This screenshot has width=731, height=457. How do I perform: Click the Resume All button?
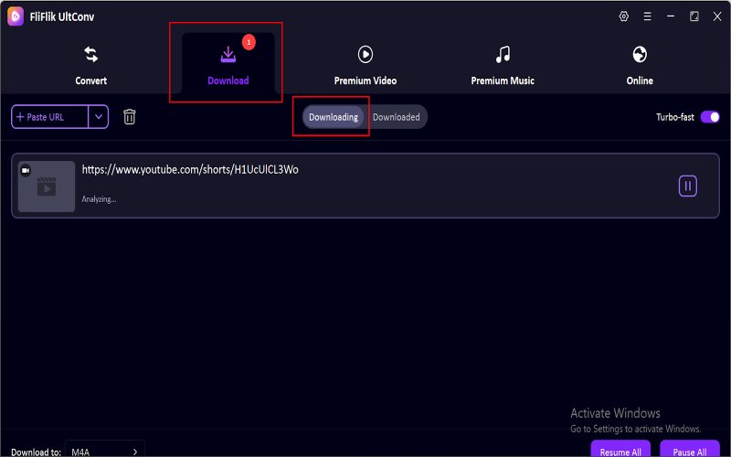620,450
